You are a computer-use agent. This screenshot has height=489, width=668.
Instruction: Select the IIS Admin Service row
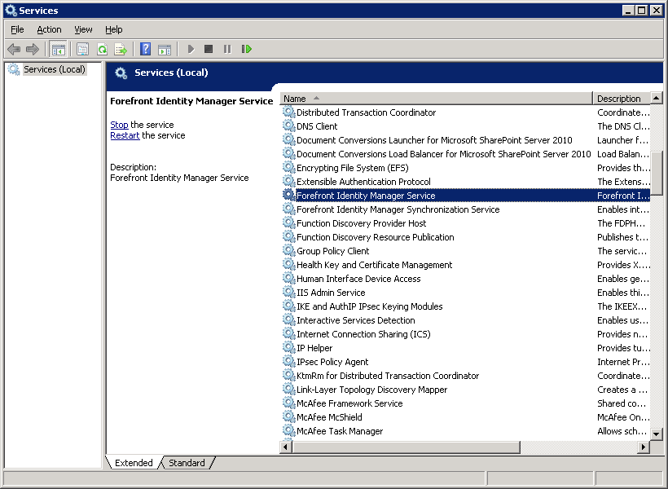[x=466, y=293]
